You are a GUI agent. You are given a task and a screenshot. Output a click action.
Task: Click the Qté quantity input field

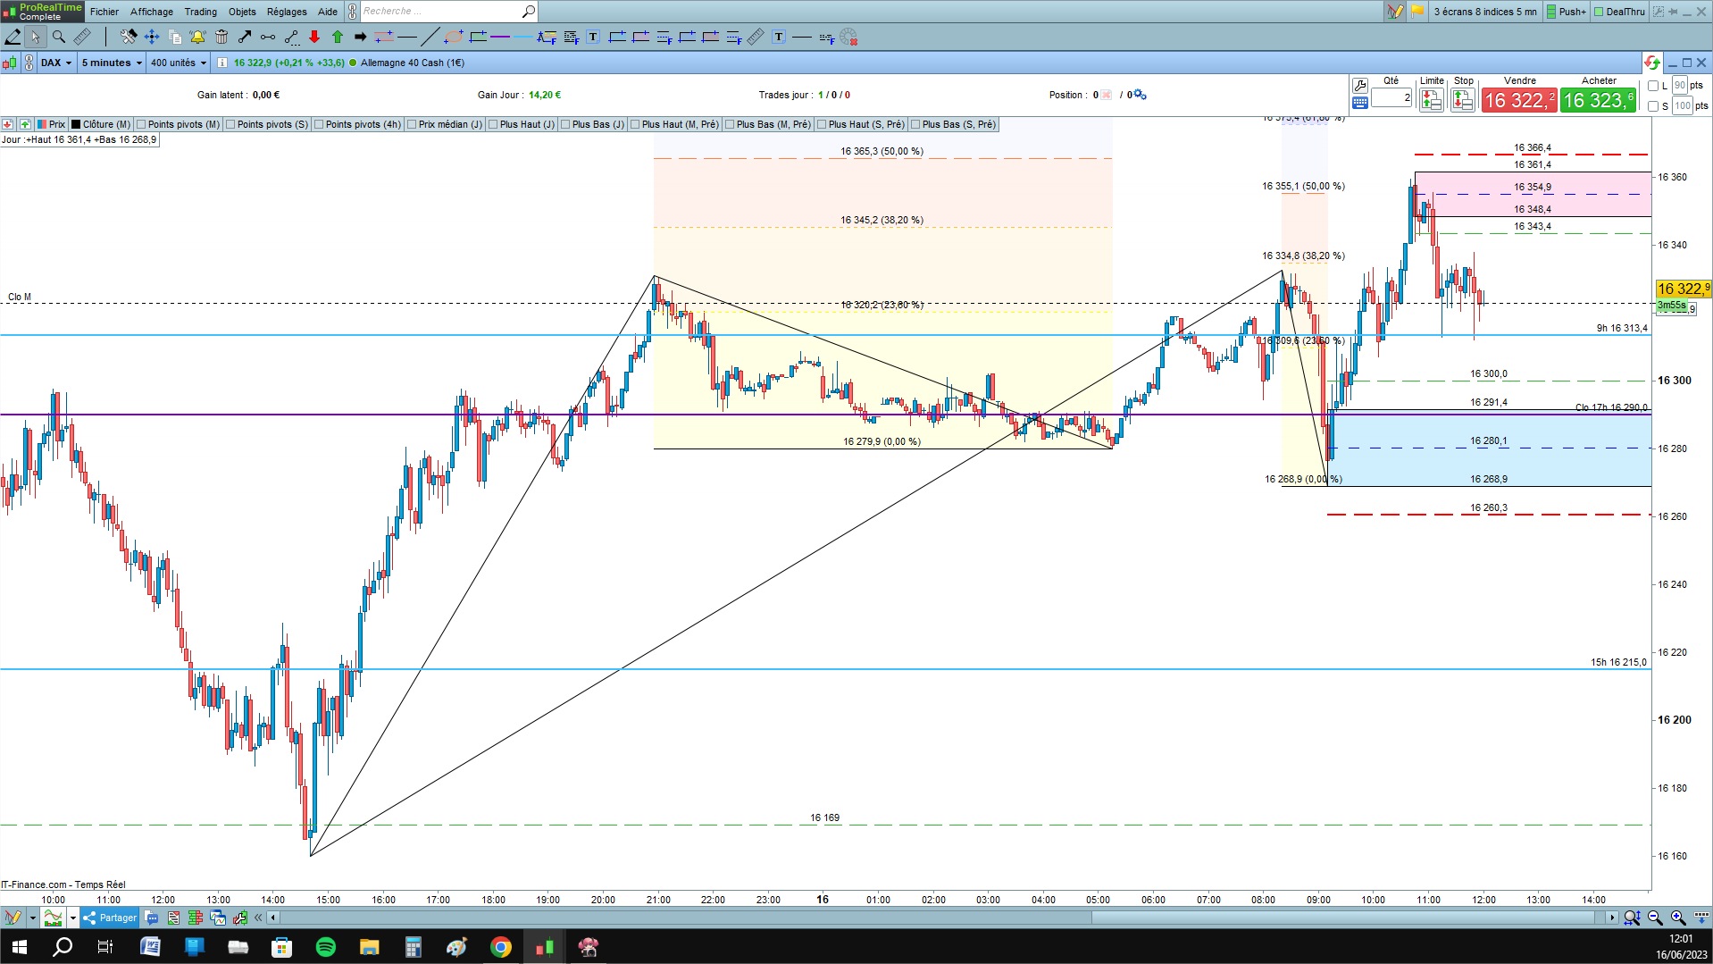(x=1391, y=98)
